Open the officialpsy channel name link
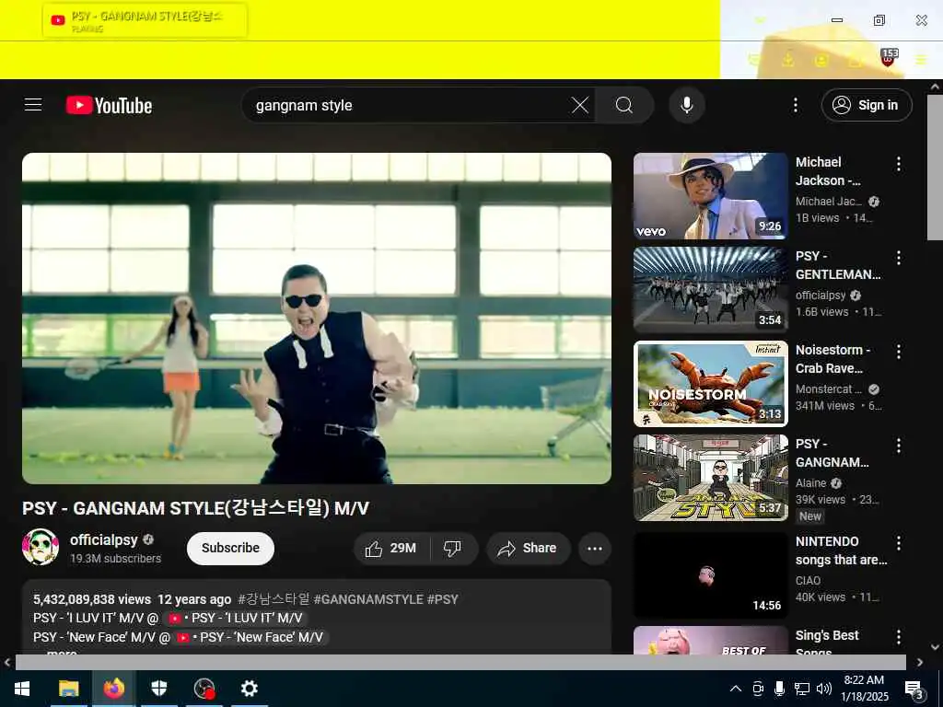943x707 pixels. (103, 539)
